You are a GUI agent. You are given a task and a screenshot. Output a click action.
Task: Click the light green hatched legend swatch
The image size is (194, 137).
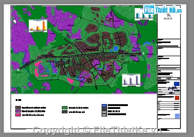[65, 107]
